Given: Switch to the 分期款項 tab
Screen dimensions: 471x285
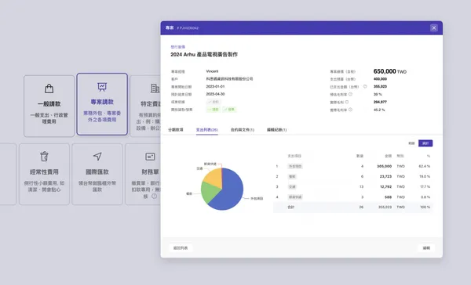Looking at the screenshot, I should (x=176, y=130).
